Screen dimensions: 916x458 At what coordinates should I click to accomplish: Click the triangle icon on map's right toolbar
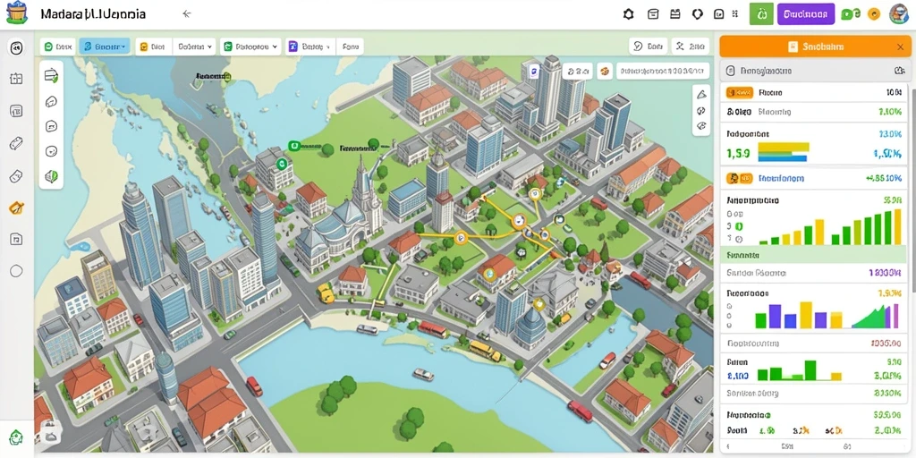point(701,96)
